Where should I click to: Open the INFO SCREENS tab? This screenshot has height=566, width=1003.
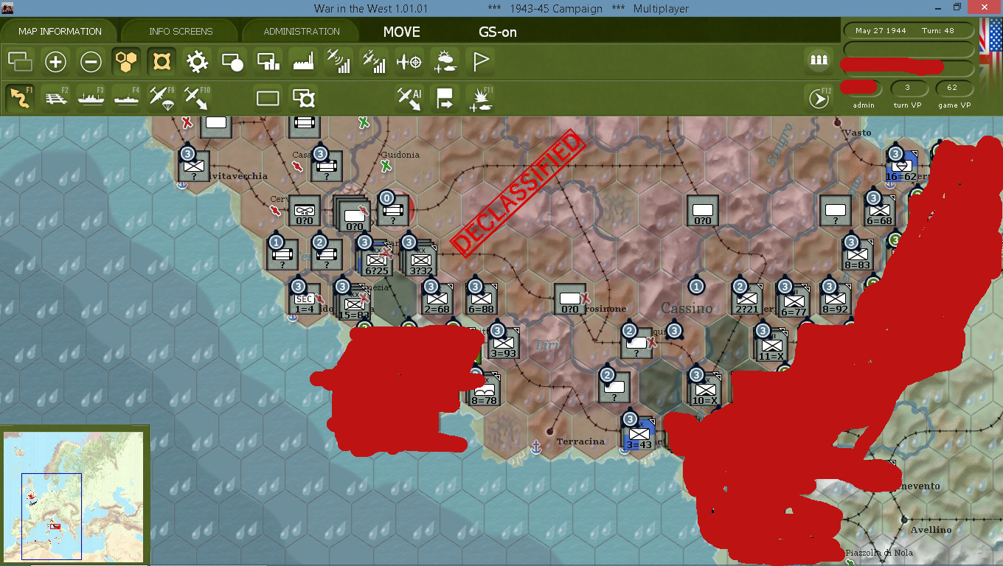pos(181,32)
